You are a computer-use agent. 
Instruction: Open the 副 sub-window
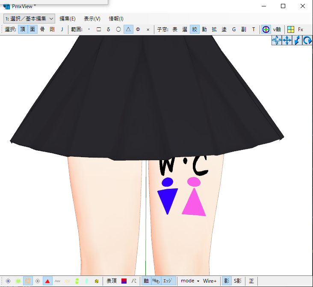point(244,29)
